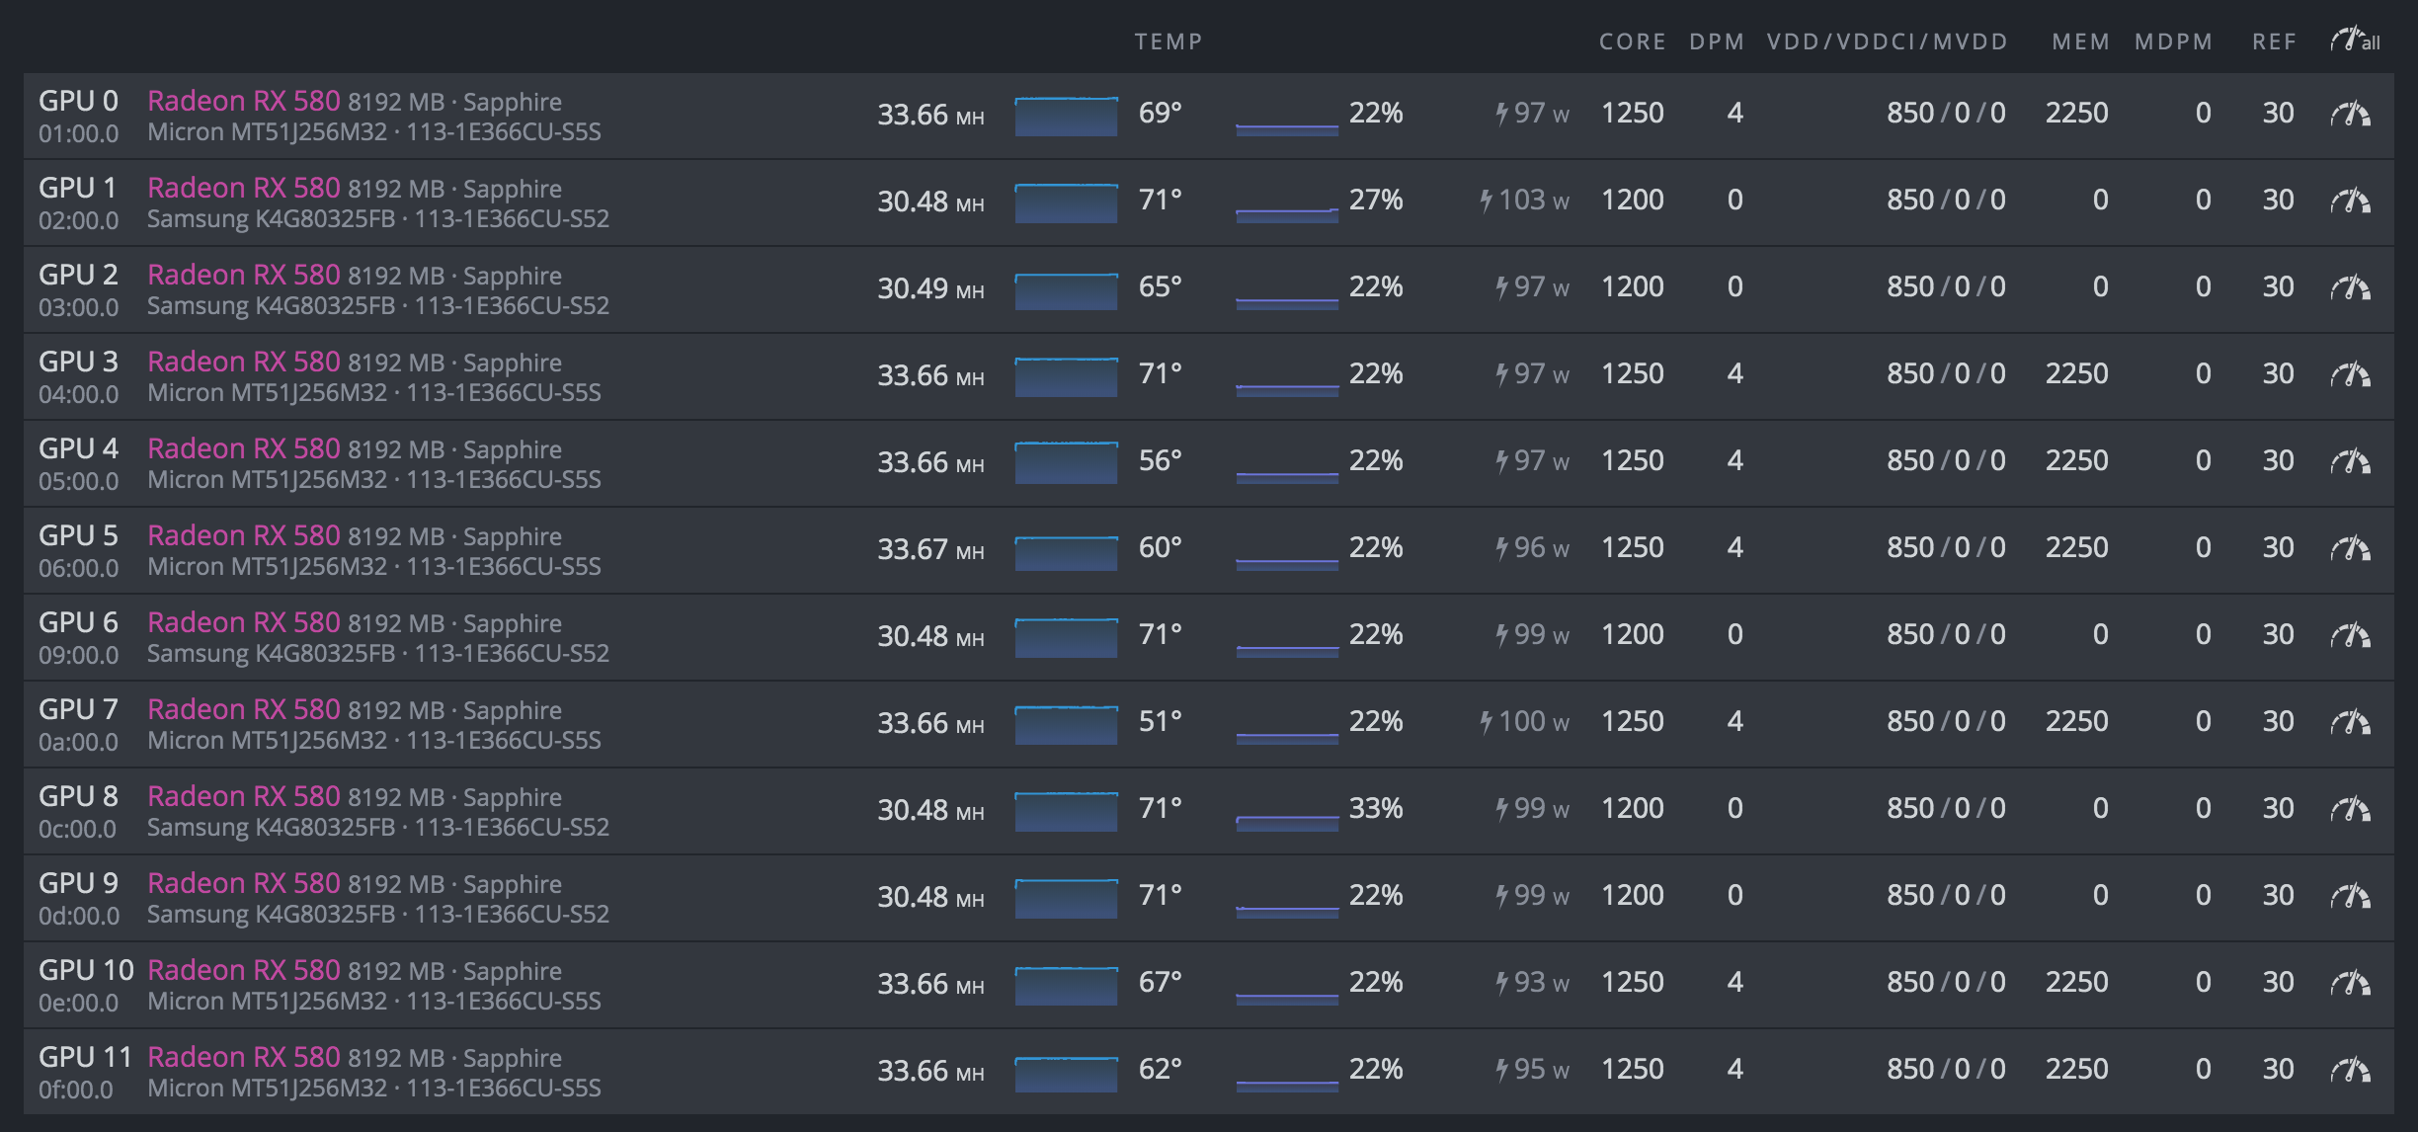The height and width of the screenshot is (1132, 2418).
Task: Click the TEMP column header
Action: [x=1168, y=41]
